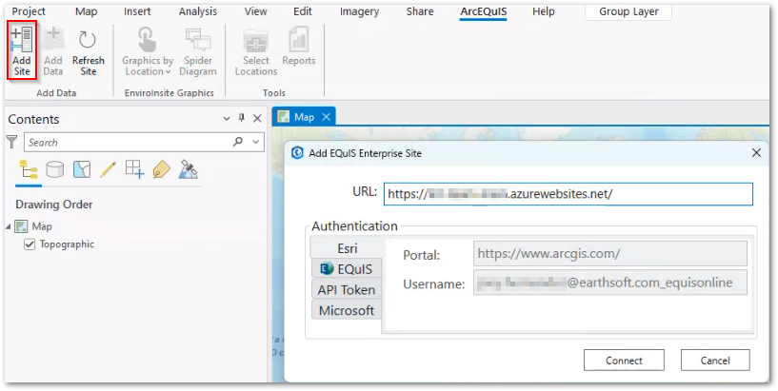
Task: Uncheck the Topographic layer checkbox
Action: [30, 244]
